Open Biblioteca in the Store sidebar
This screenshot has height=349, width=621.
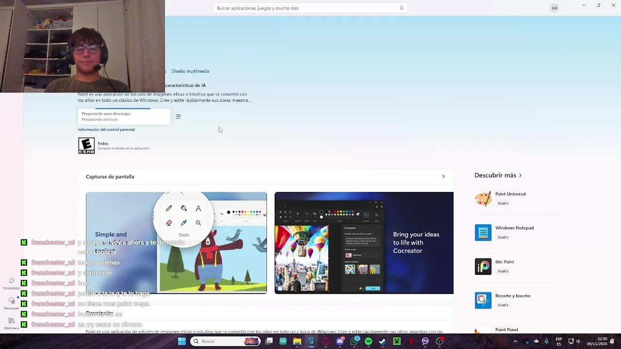(x=12, y=323)
